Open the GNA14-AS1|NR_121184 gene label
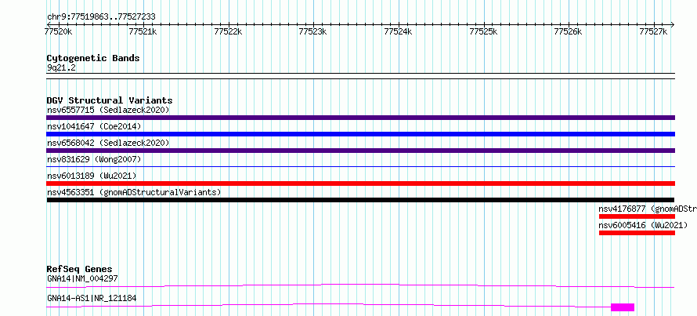The height and width of the screenshot is (316, 697). pos(92,298)
